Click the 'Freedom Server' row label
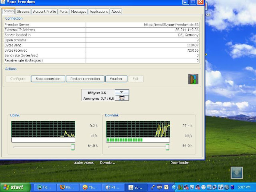Screen dimensions: 256x192 point(17,25)
